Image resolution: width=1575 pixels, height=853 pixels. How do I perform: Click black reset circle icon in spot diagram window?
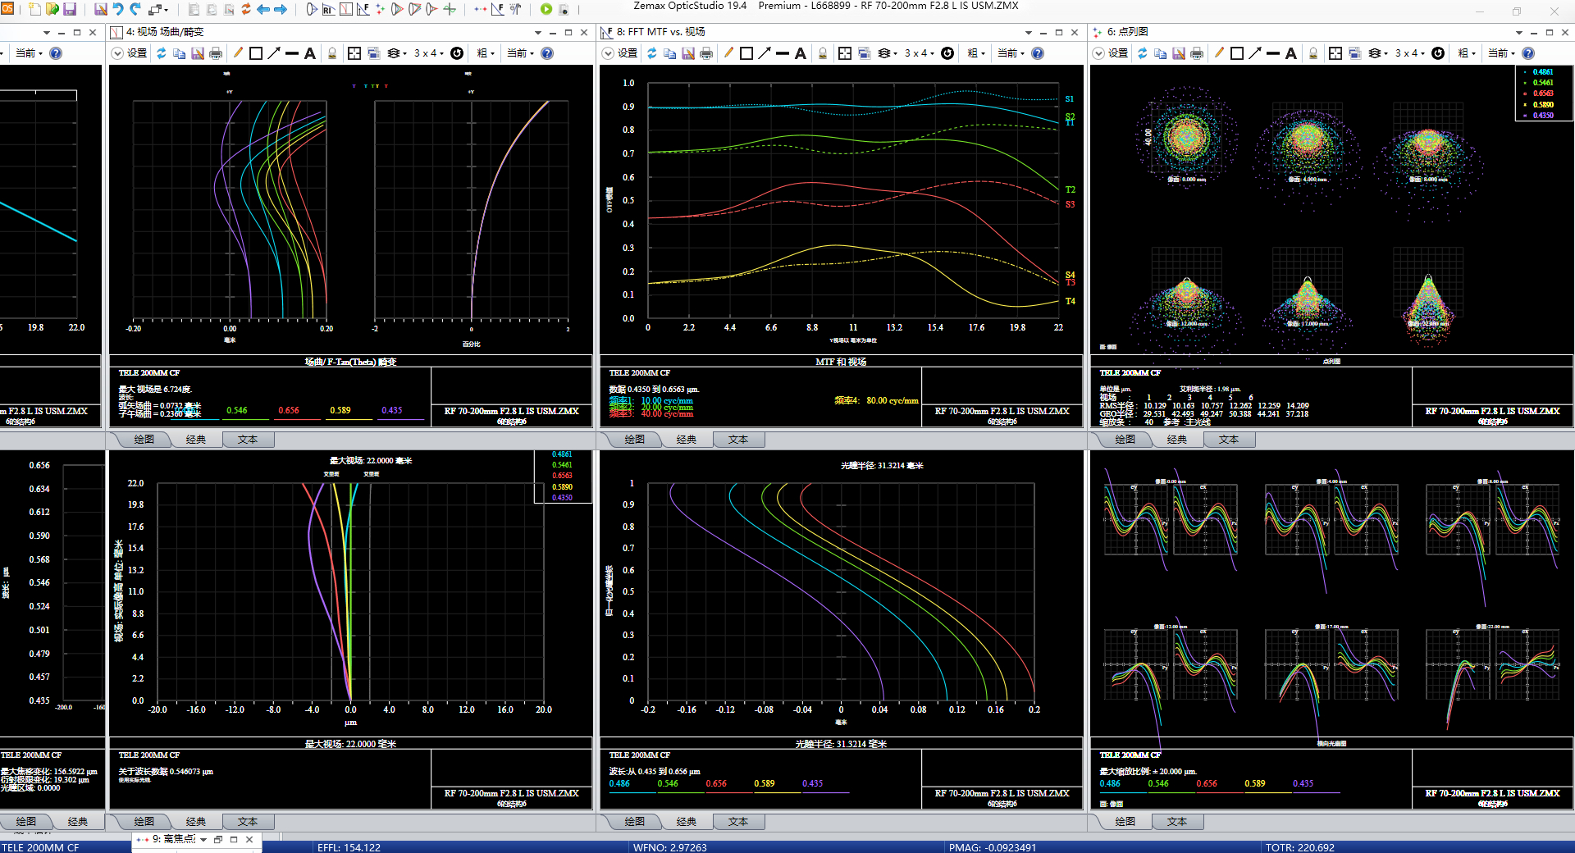click(x=1438, y=53)
